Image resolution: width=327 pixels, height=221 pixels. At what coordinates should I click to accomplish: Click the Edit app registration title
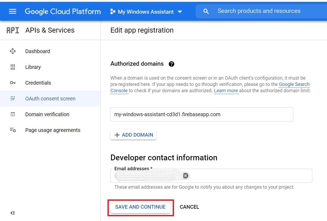142,30
